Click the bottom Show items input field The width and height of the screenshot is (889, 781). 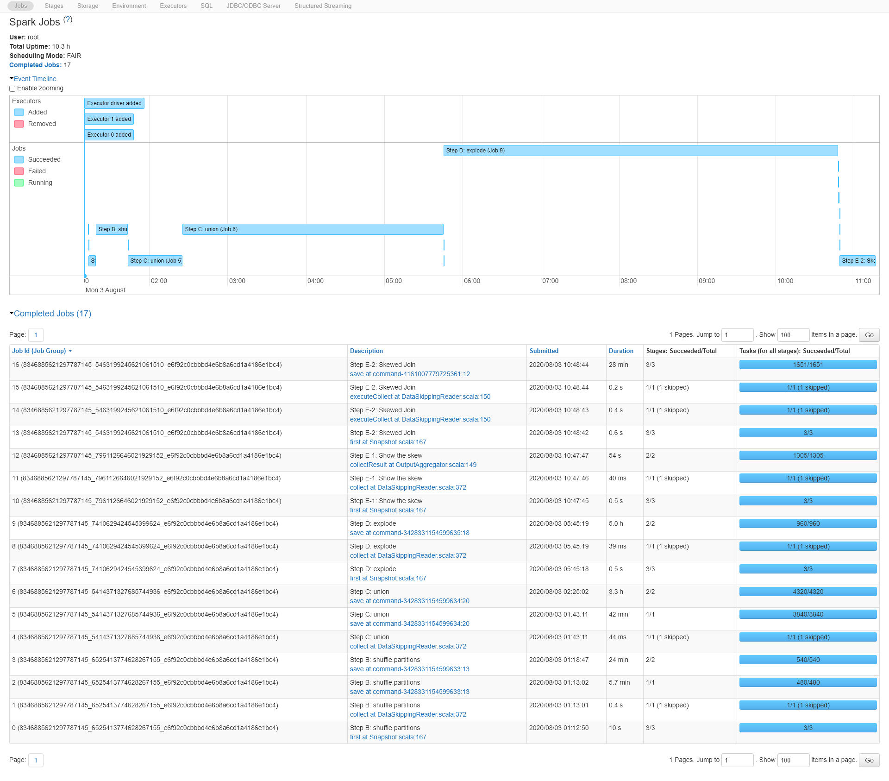pos(793,760)
